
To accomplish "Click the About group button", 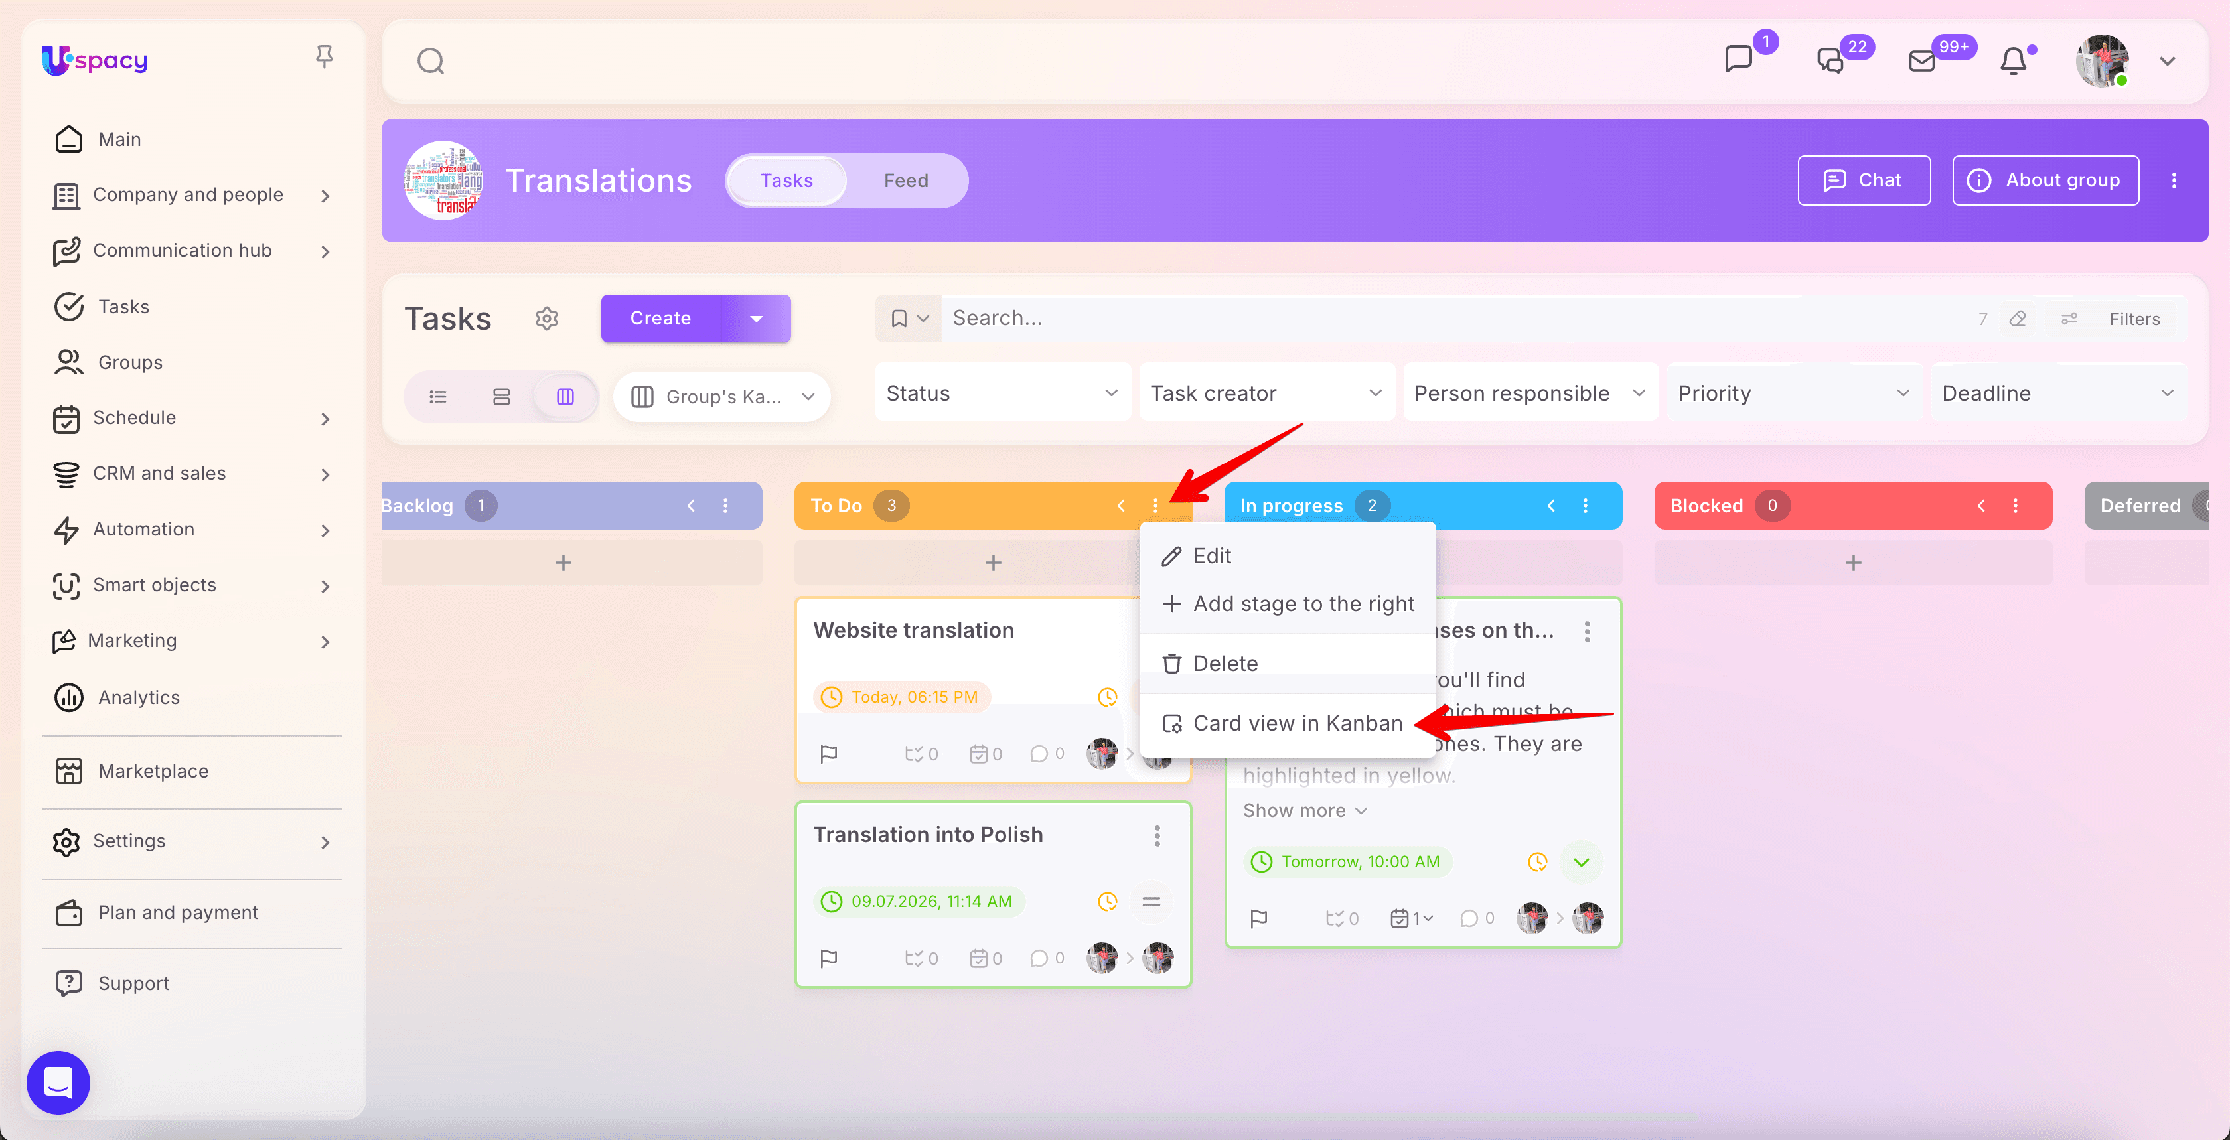I will coord(2045,180).
